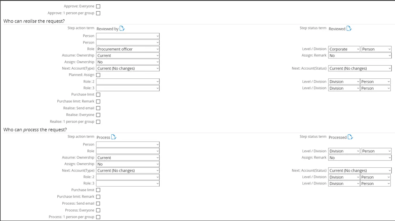This screenshot has height=221, width=395.
Task: Toggle the "Process: Everyone" checkbox
Action: point(98,210)
